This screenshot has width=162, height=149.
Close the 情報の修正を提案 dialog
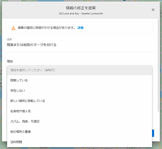[x=153, y=10]
